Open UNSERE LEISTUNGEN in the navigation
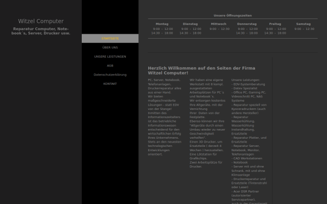 110,57
